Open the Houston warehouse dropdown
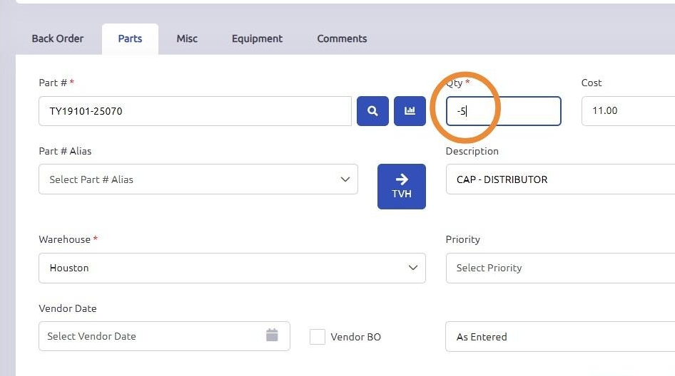The image size is (675, 376). click(x=232, y=268)
